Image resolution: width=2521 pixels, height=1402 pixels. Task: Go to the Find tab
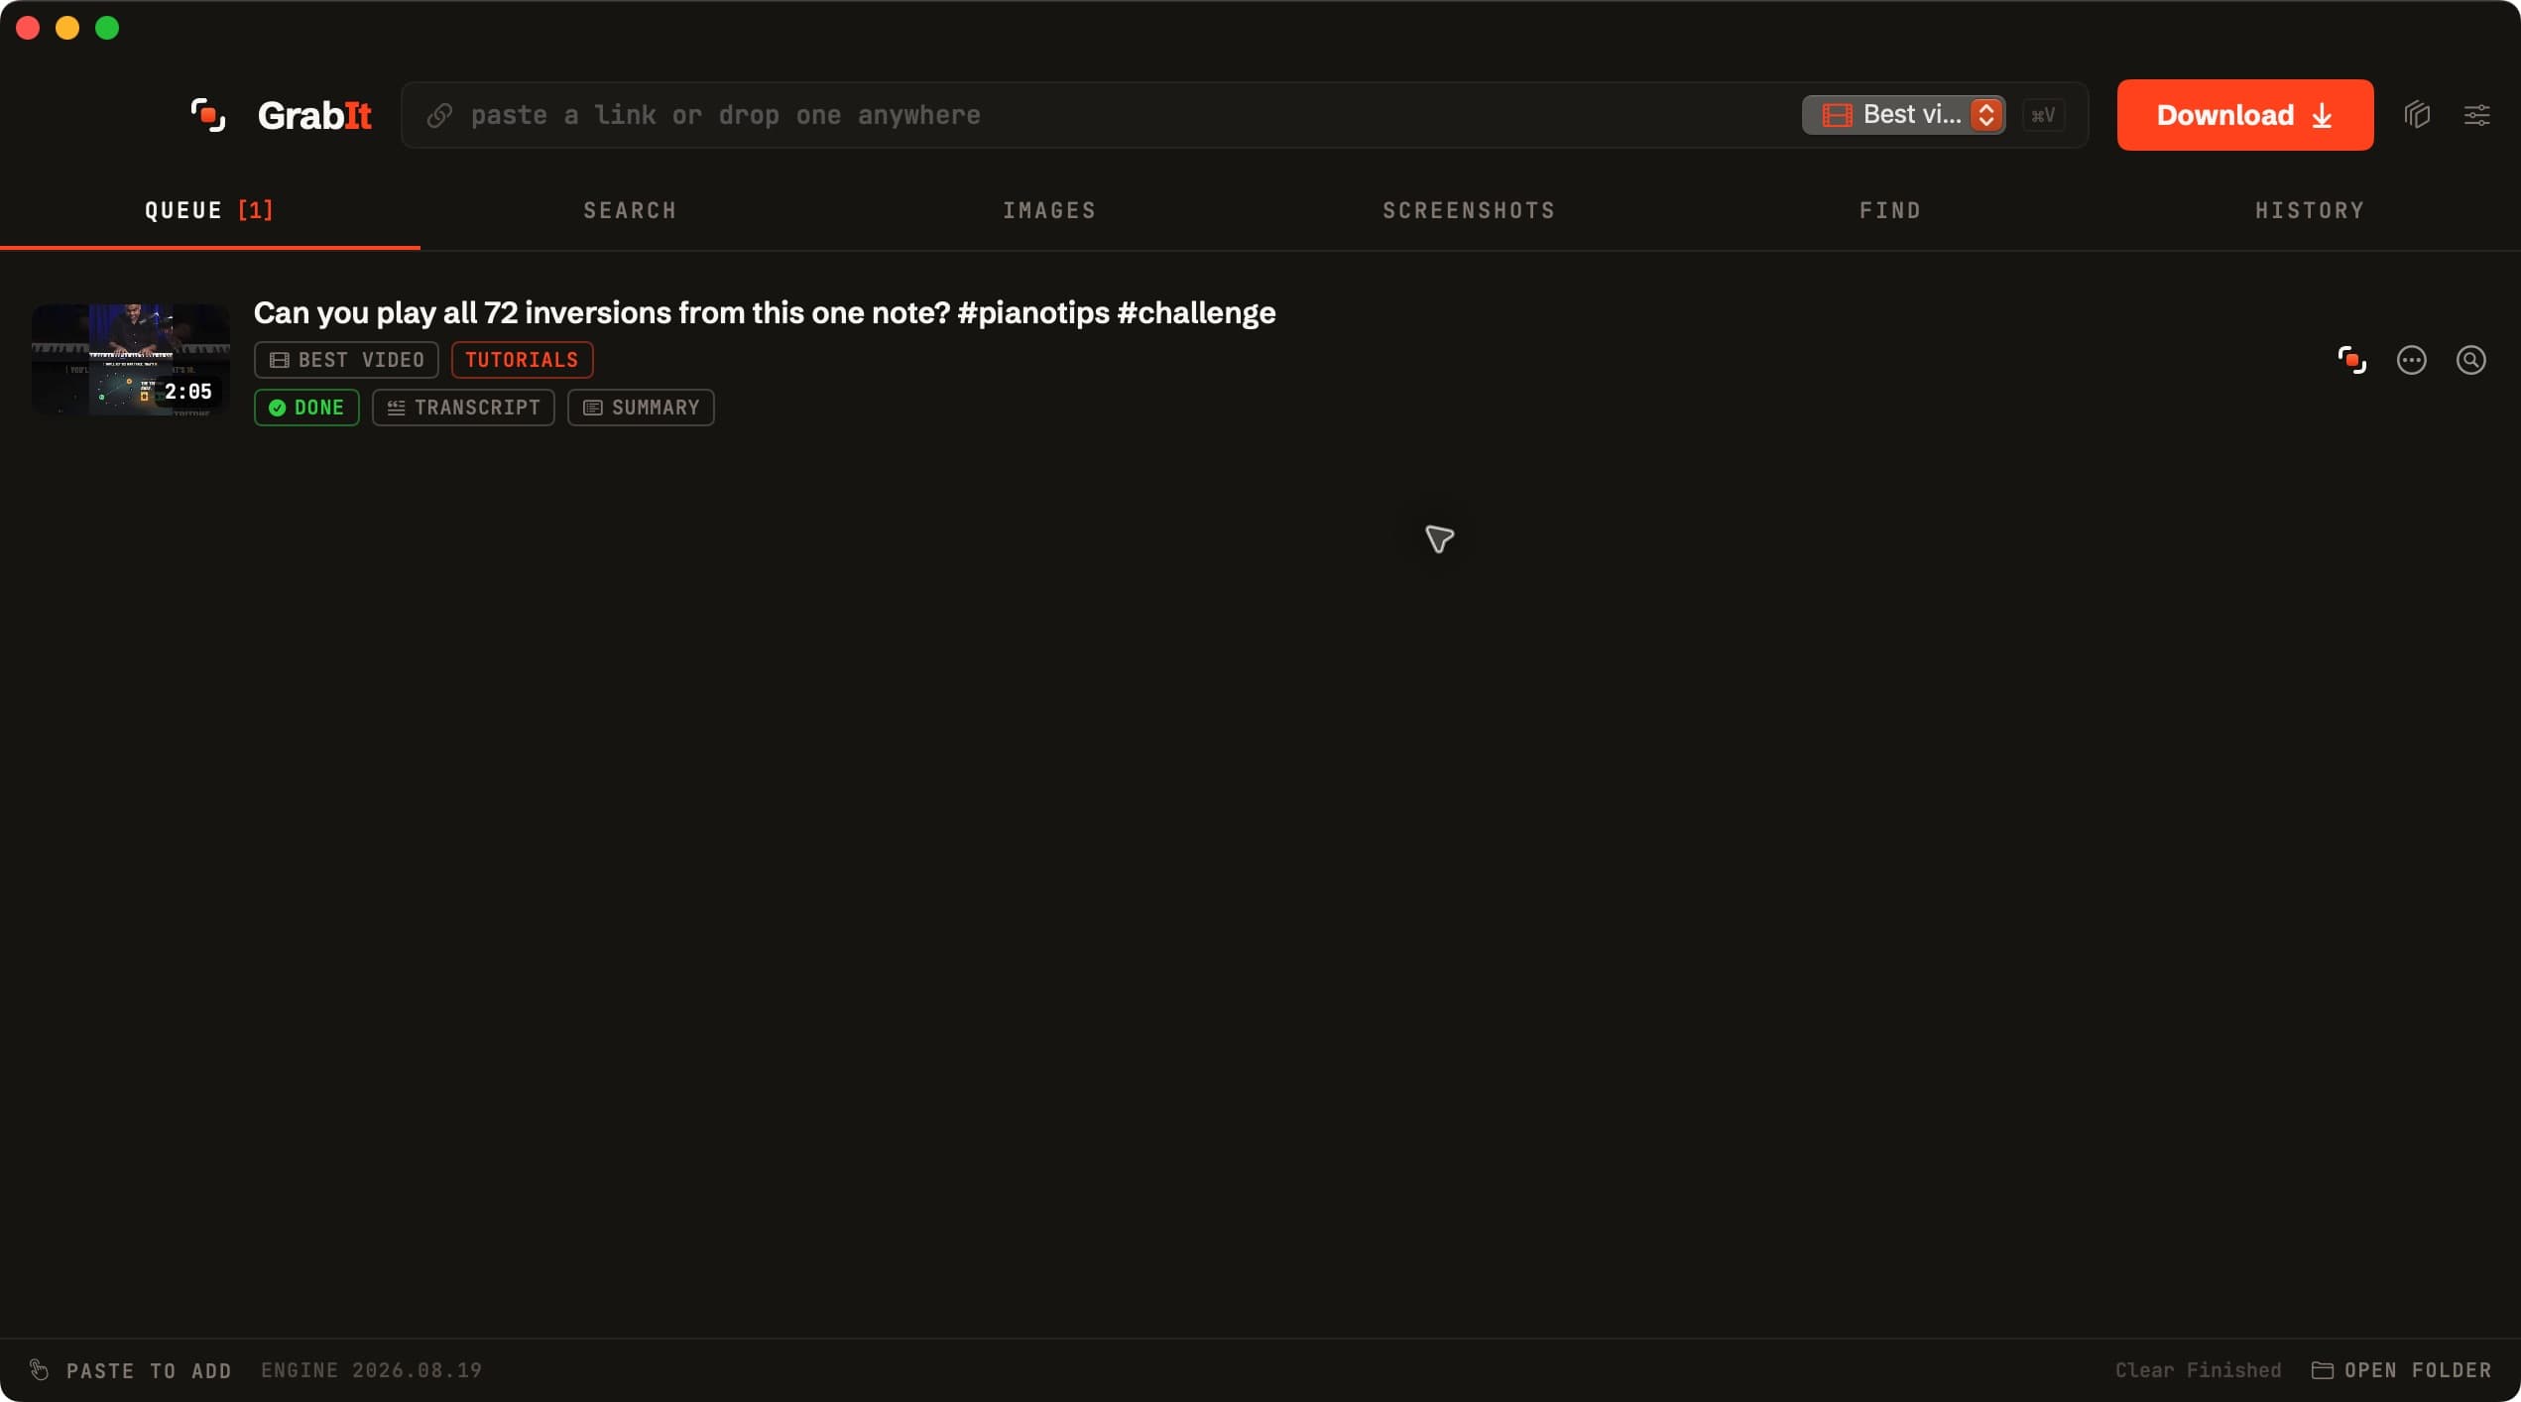(x=1889, y=210)
